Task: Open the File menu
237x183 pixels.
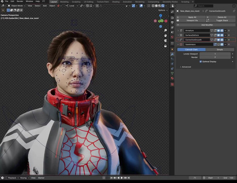Action: 7,1
